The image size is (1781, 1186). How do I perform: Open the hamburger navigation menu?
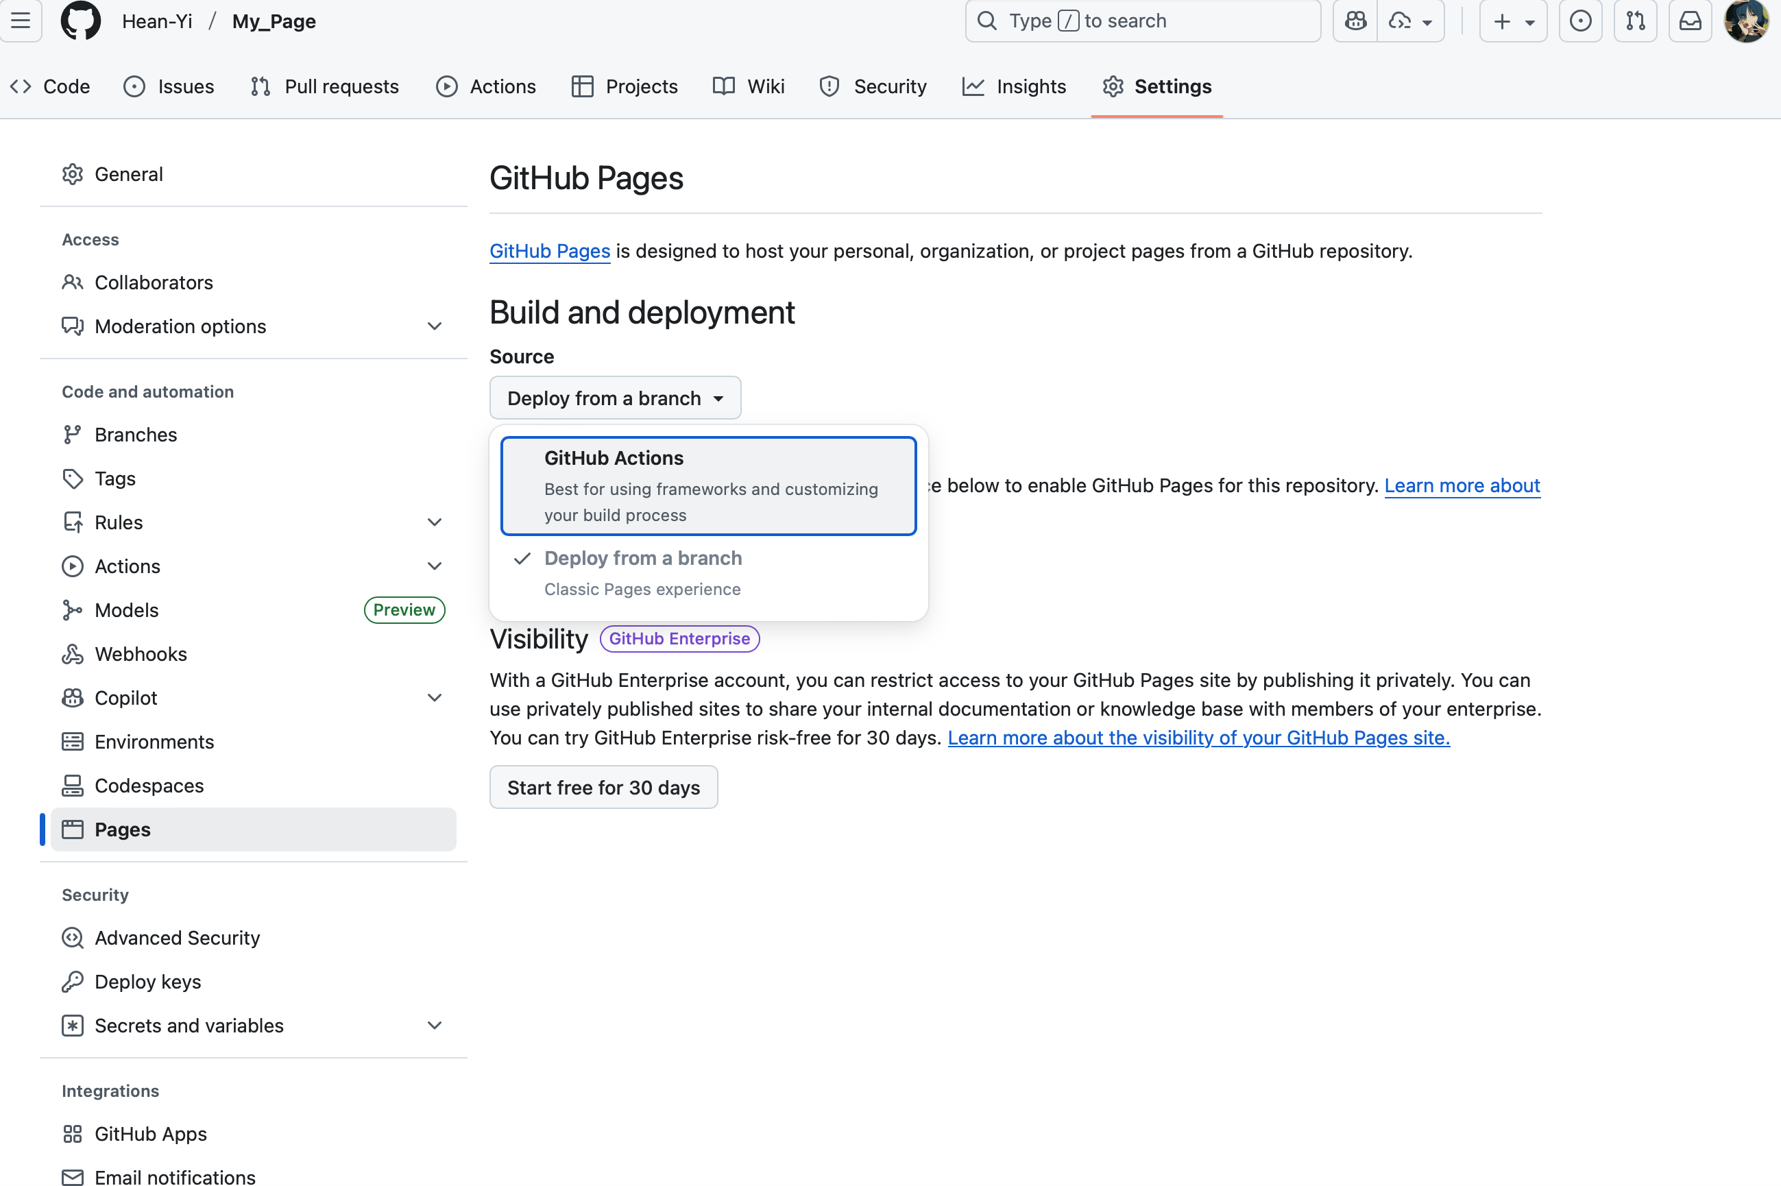coord(21,21)
